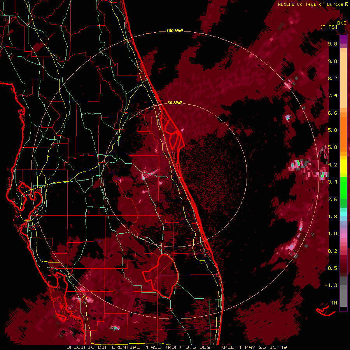Click the 4.2 scale value
The height and width of the screenshot is (350, 350).
coord(332,165)
